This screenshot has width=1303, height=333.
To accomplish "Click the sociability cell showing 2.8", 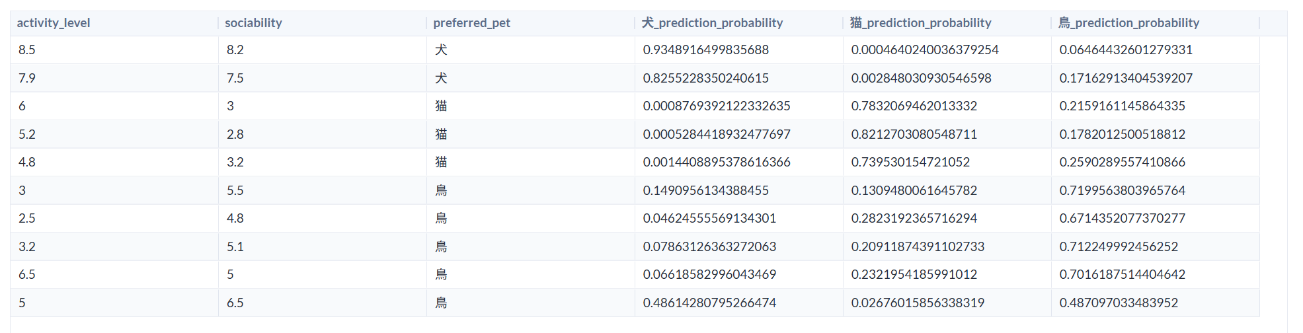I will [235, 134].
